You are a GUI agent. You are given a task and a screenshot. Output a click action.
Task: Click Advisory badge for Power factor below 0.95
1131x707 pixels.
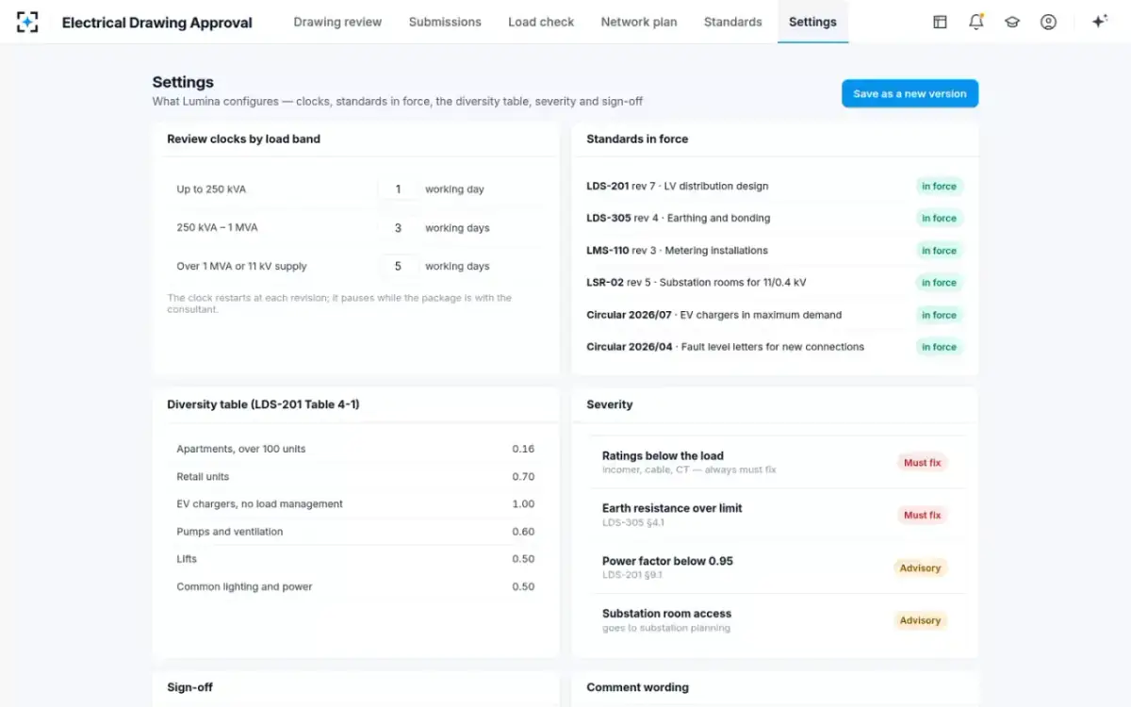coord(920,568)
